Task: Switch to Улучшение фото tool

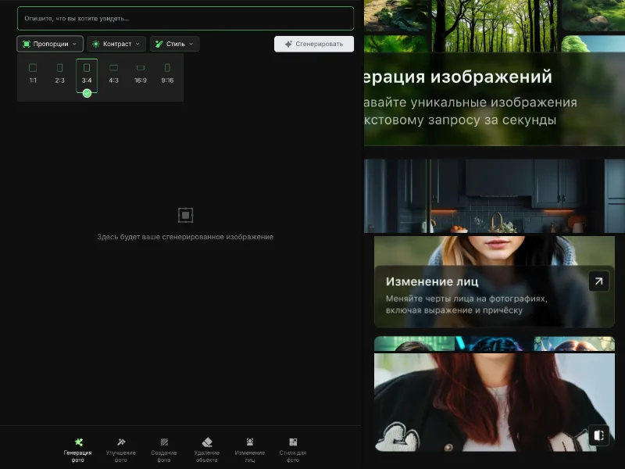Action: (x=121, y=450)
